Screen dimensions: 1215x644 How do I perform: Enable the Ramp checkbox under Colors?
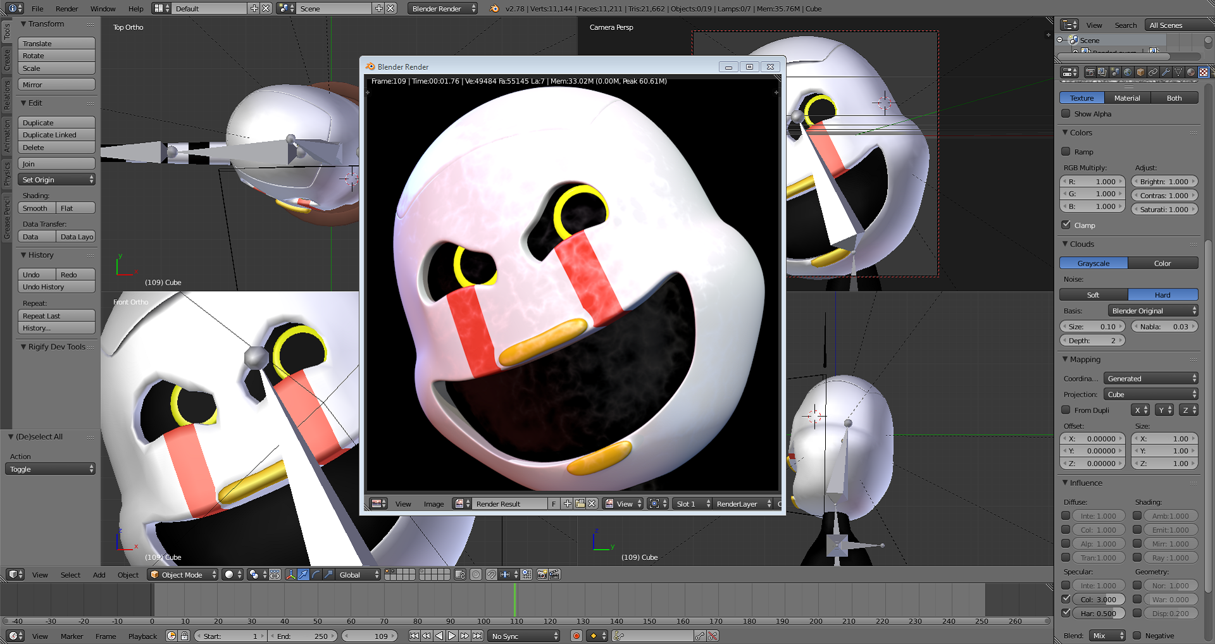[x=1066, y=152]
